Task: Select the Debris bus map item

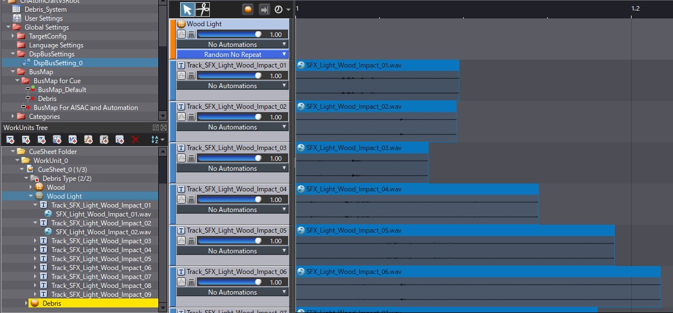Action: coord(47,99)
